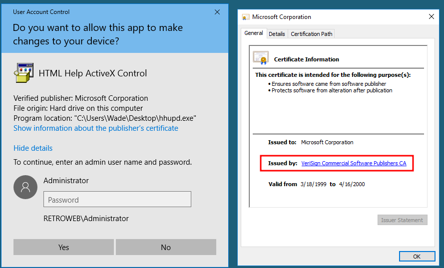Close the Microsoft Corporation certificate window
This screenshot has height=268, width=444.
tap(432, 17)
